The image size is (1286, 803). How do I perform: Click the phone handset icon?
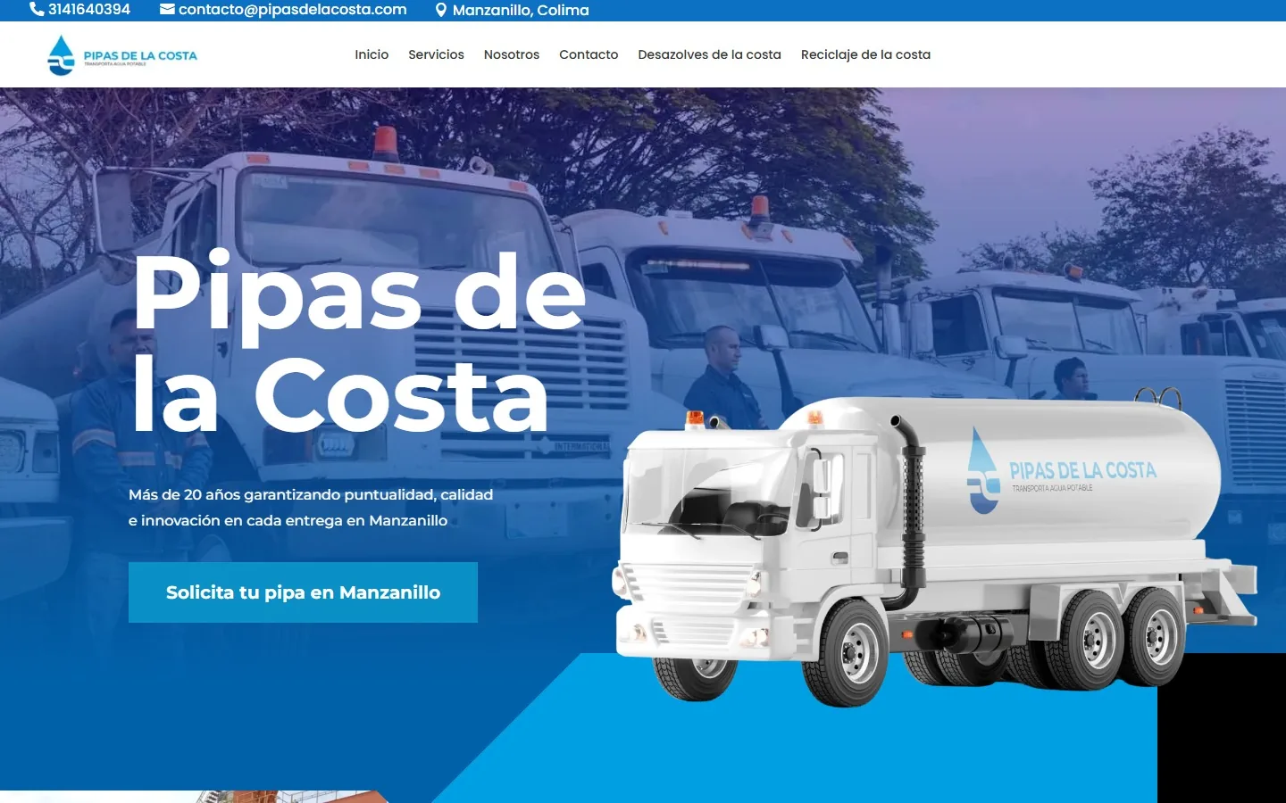37,10
